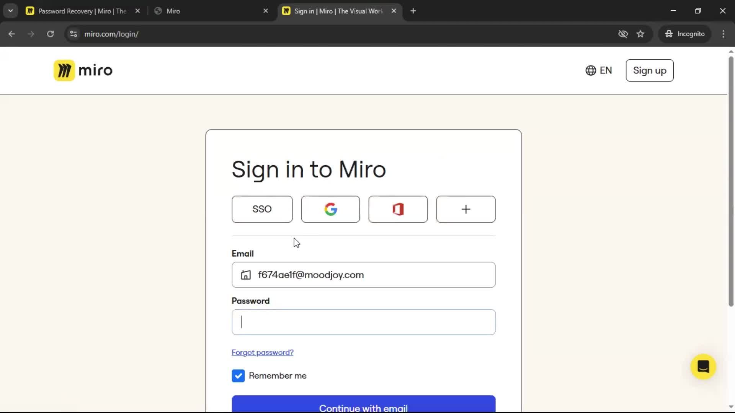The width and height of the screenshot is (735, 413).
Task: Click the third-party cookies blocked eye icon
Action: (x=623, y=34)
